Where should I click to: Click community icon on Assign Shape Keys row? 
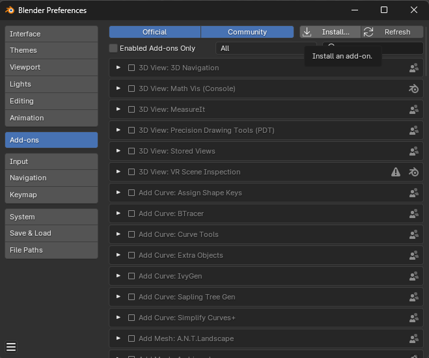pos(413,193)
